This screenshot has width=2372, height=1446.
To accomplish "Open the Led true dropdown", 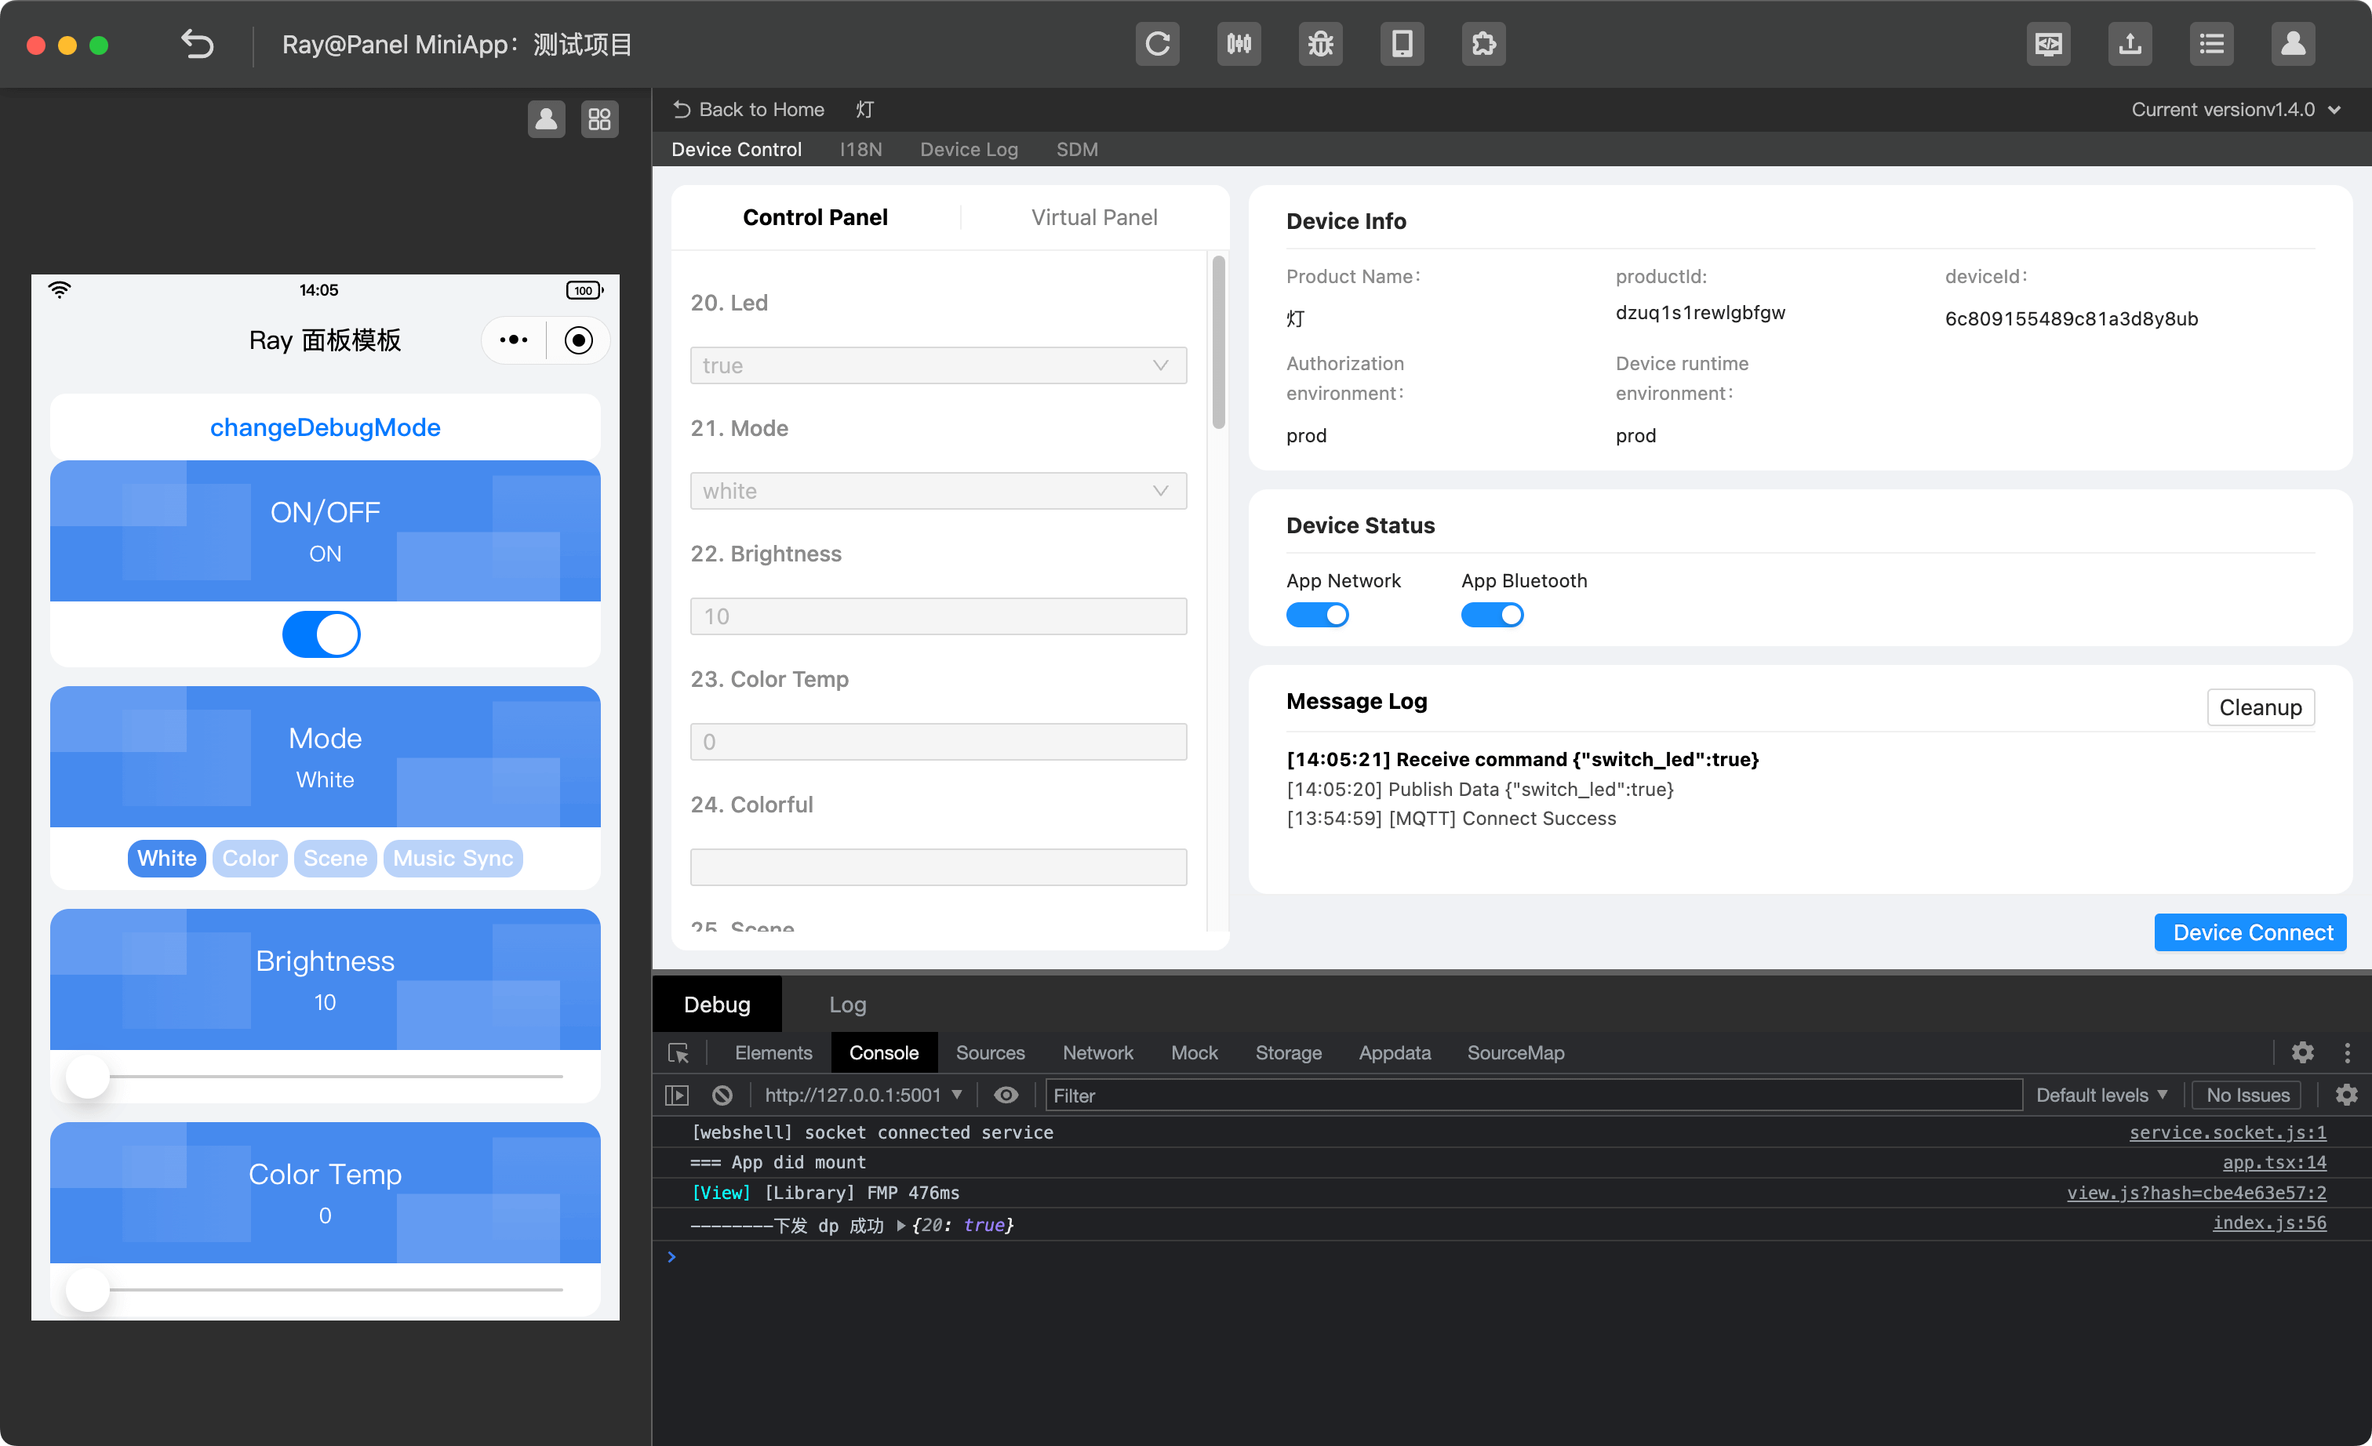I will 937,365.
